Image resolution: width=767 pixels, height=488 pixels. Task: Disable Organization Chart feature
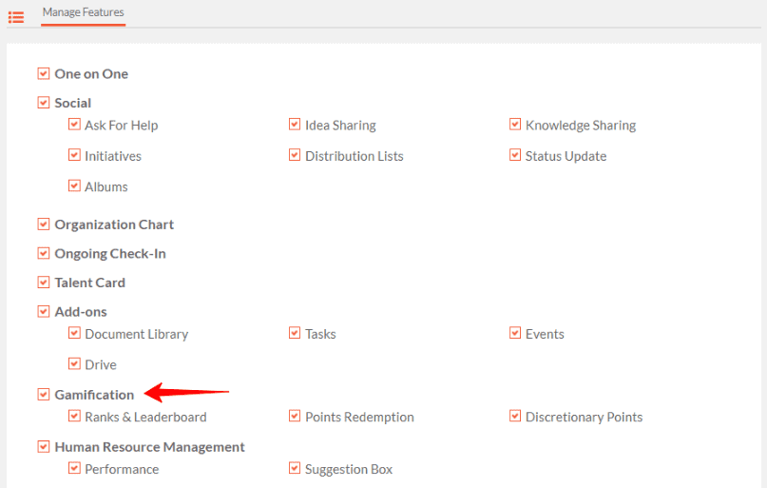pyautogui.click(x=44, y=224)
